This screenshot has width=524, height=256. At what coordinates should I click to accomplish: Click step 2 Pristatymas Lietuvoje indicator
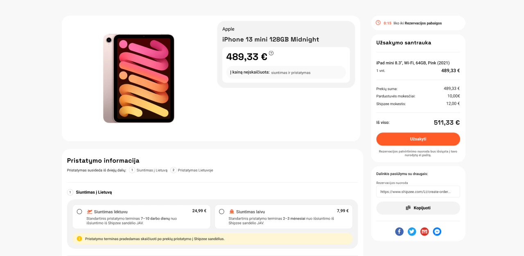(192, 170)
